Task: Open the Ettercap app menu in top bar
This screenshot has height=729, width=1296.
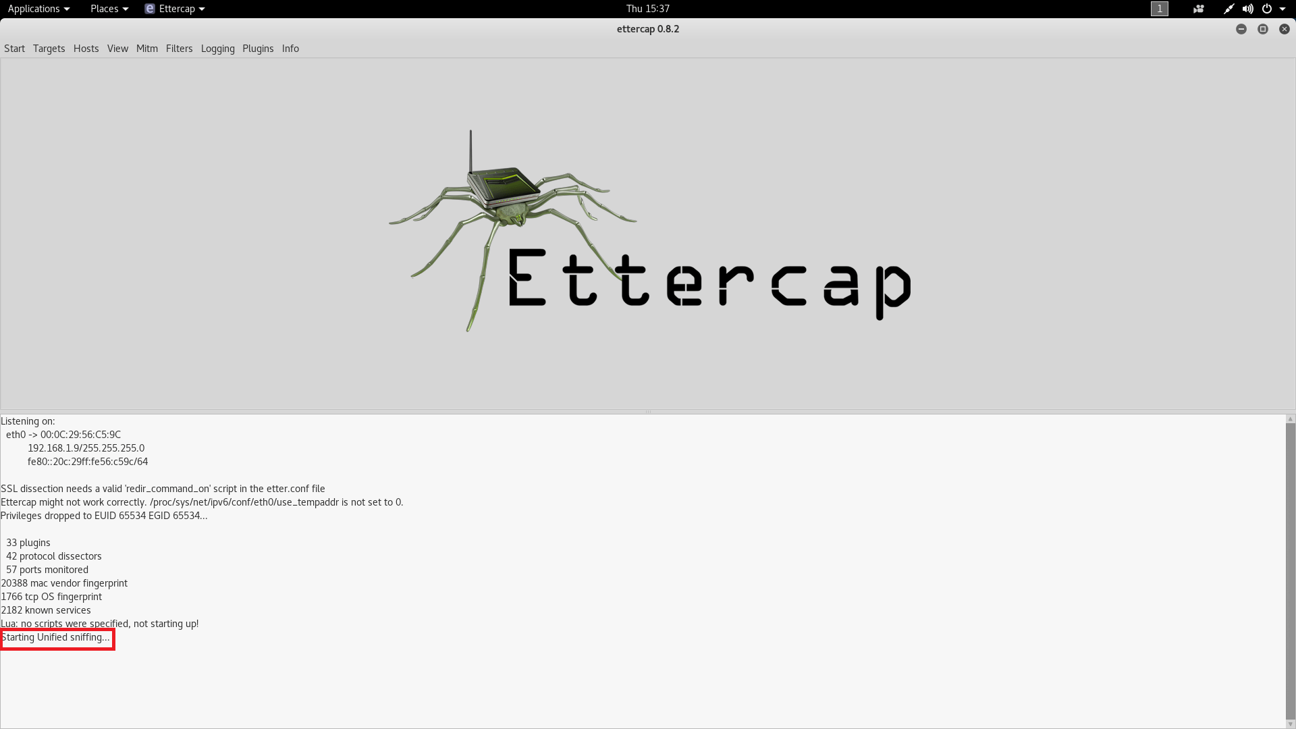Action: coord(175,9)
